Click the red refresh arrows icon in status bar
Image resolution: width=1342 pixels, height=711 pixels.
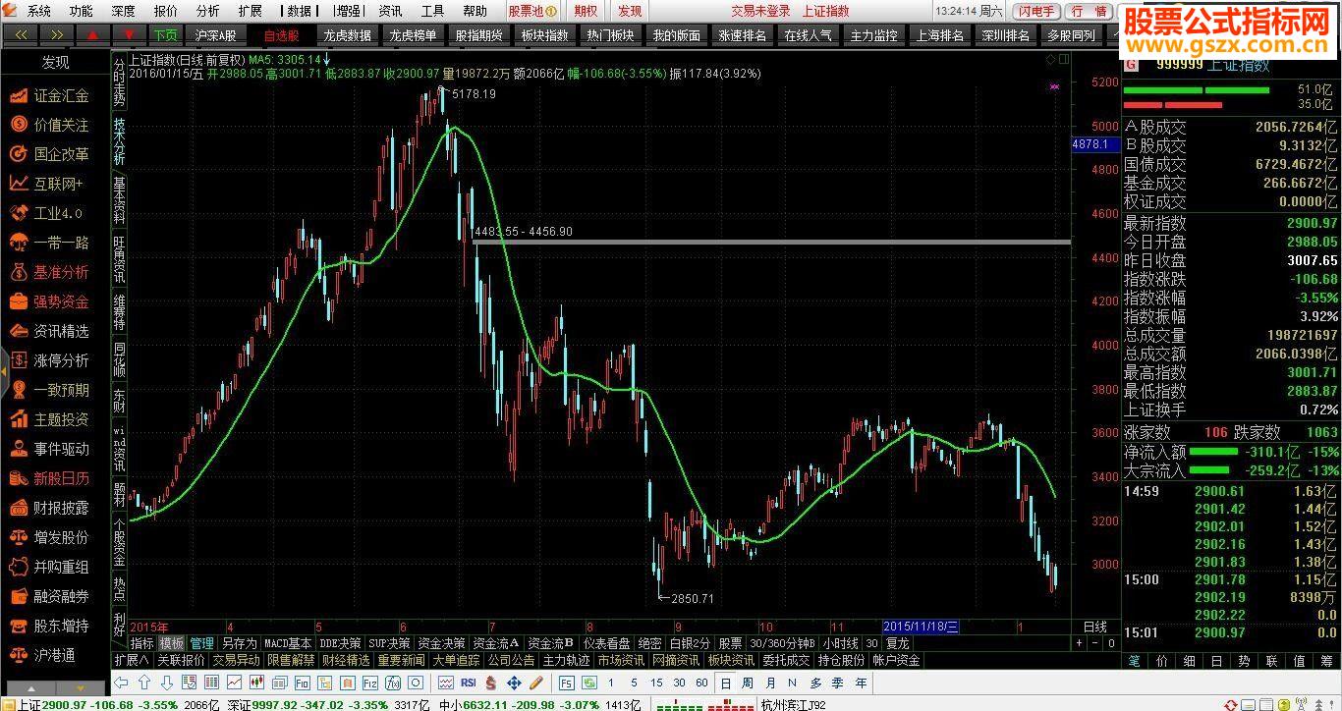click(x=1231, y=704)
